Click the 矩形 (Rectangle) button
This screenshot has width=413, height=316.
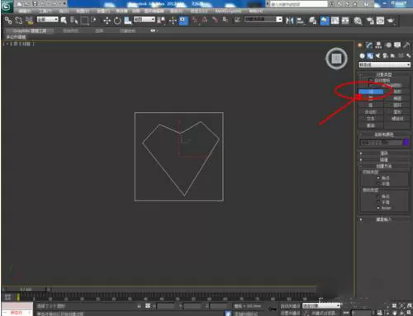click(x=397, y=92)
